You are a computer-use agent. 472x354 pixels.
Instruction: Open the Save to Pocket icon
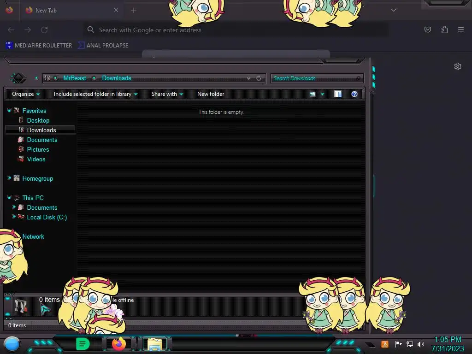click(x=427, y=29)
